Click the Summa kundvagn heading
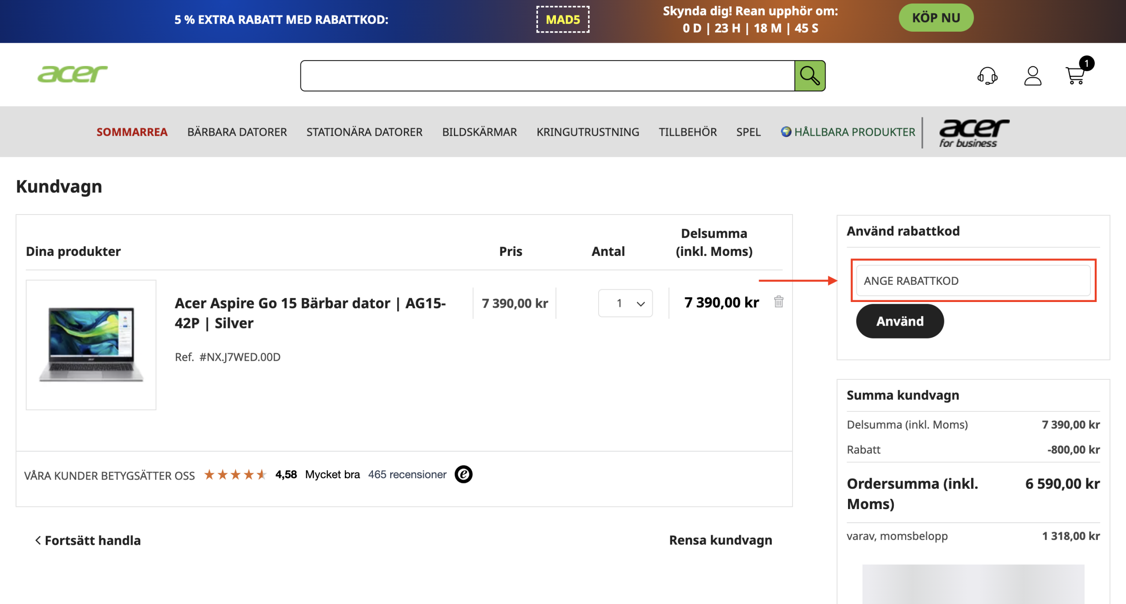Screen dimensions: 1126x604 [903, 395]
